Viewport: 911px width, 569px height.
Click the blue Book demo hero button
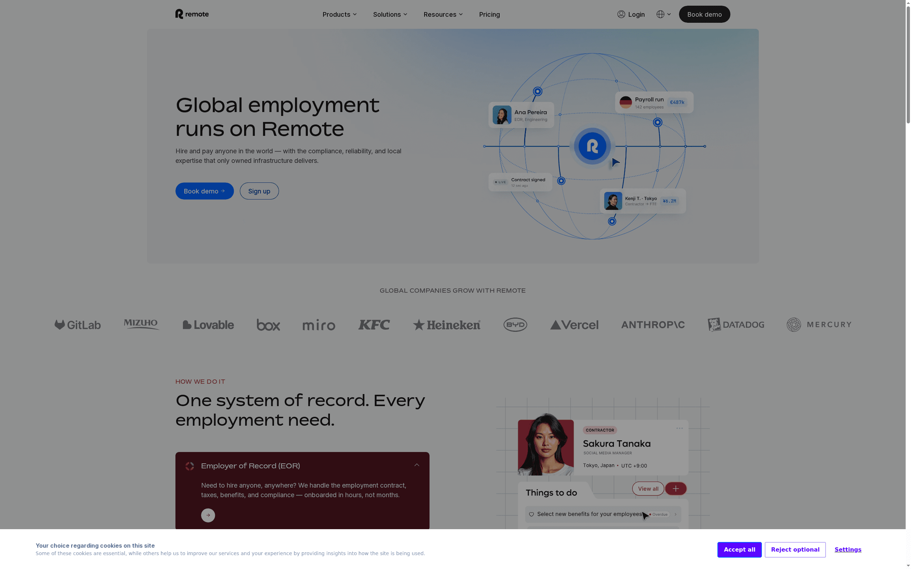tap(204, 191)
